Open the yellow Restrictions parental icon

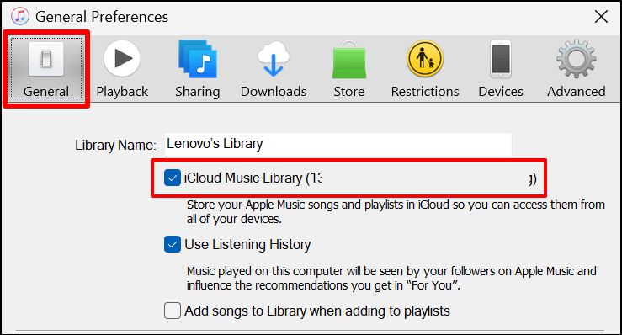(425, 59)
